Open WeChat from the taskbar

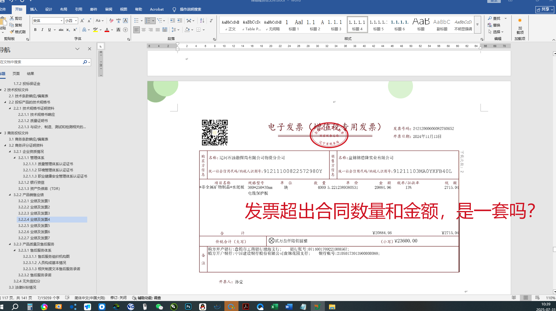click(x=159, y=307)
